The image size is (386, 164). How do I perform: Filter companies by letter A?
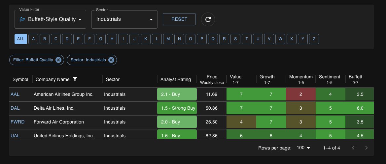click(33, 39)
